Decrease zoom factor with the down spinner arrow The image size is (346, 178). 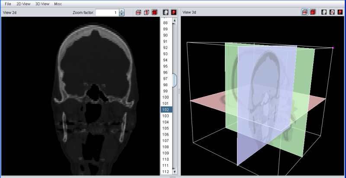[122, 14]
